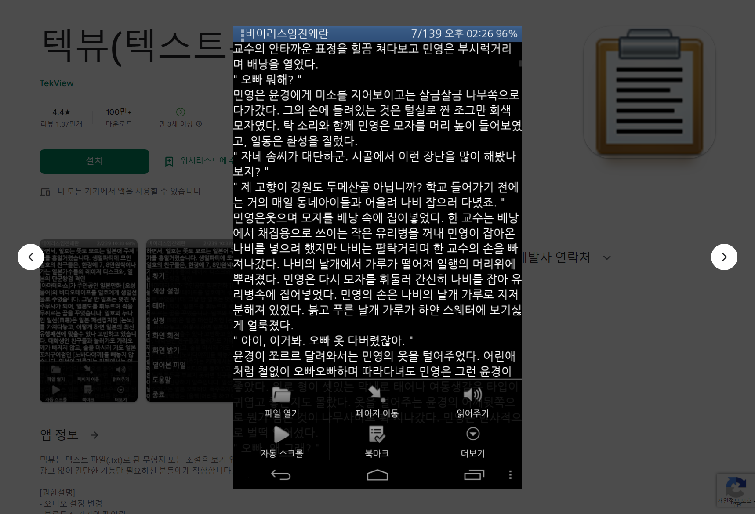This screenshot has height=514, width=755.
Task: Click the Android home icon
Action: click(377, 475)
